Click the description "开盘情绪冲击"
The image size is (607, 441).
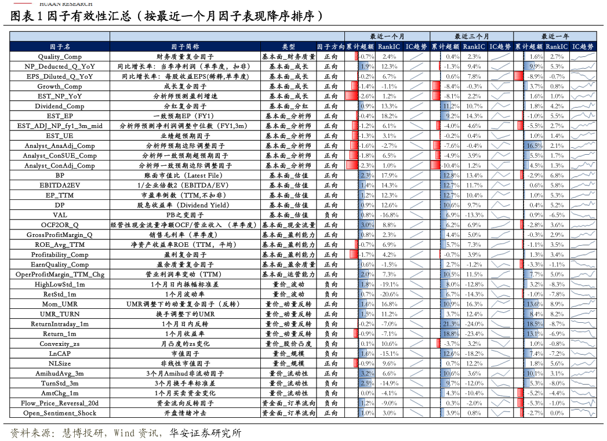(185, 413)
